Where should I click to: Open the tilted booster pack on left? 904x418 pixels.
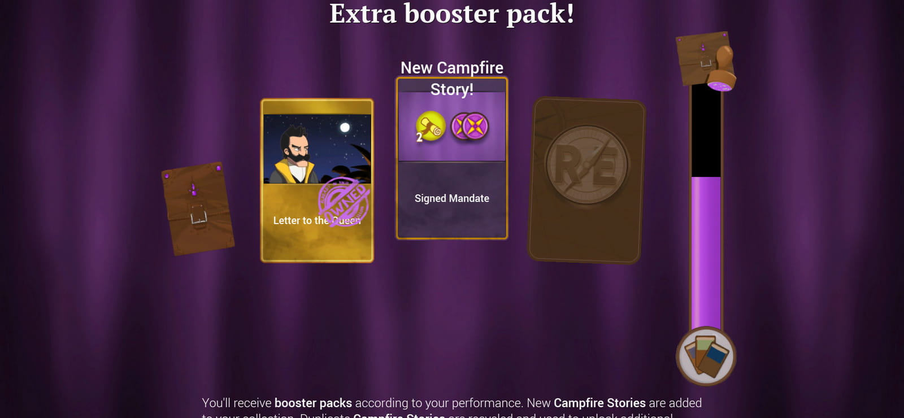[198, 209]
